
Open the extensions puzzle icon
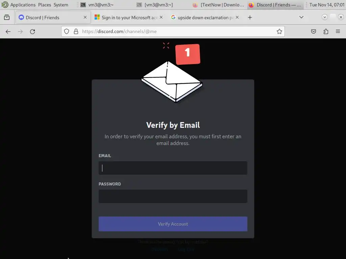click(326, 31)
